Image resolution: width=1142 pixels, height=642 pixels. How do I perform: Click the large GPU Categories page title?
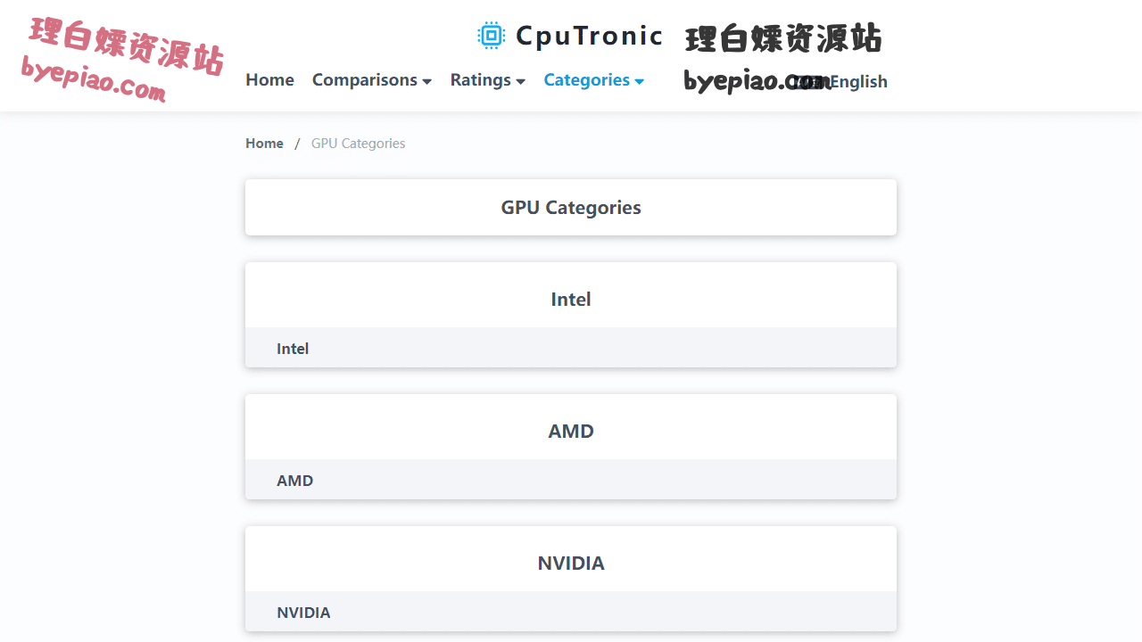(571, 207)
